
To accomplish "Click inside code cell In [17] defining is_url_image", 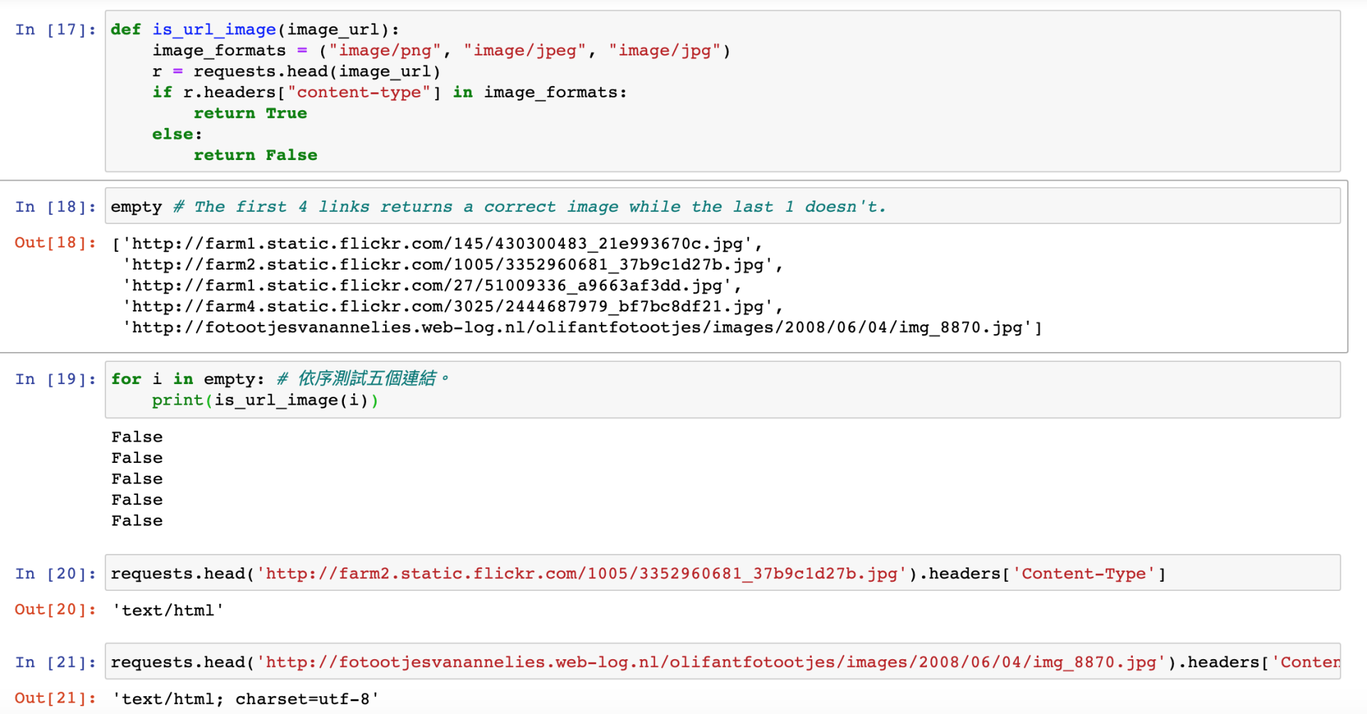I will [723, 91].
